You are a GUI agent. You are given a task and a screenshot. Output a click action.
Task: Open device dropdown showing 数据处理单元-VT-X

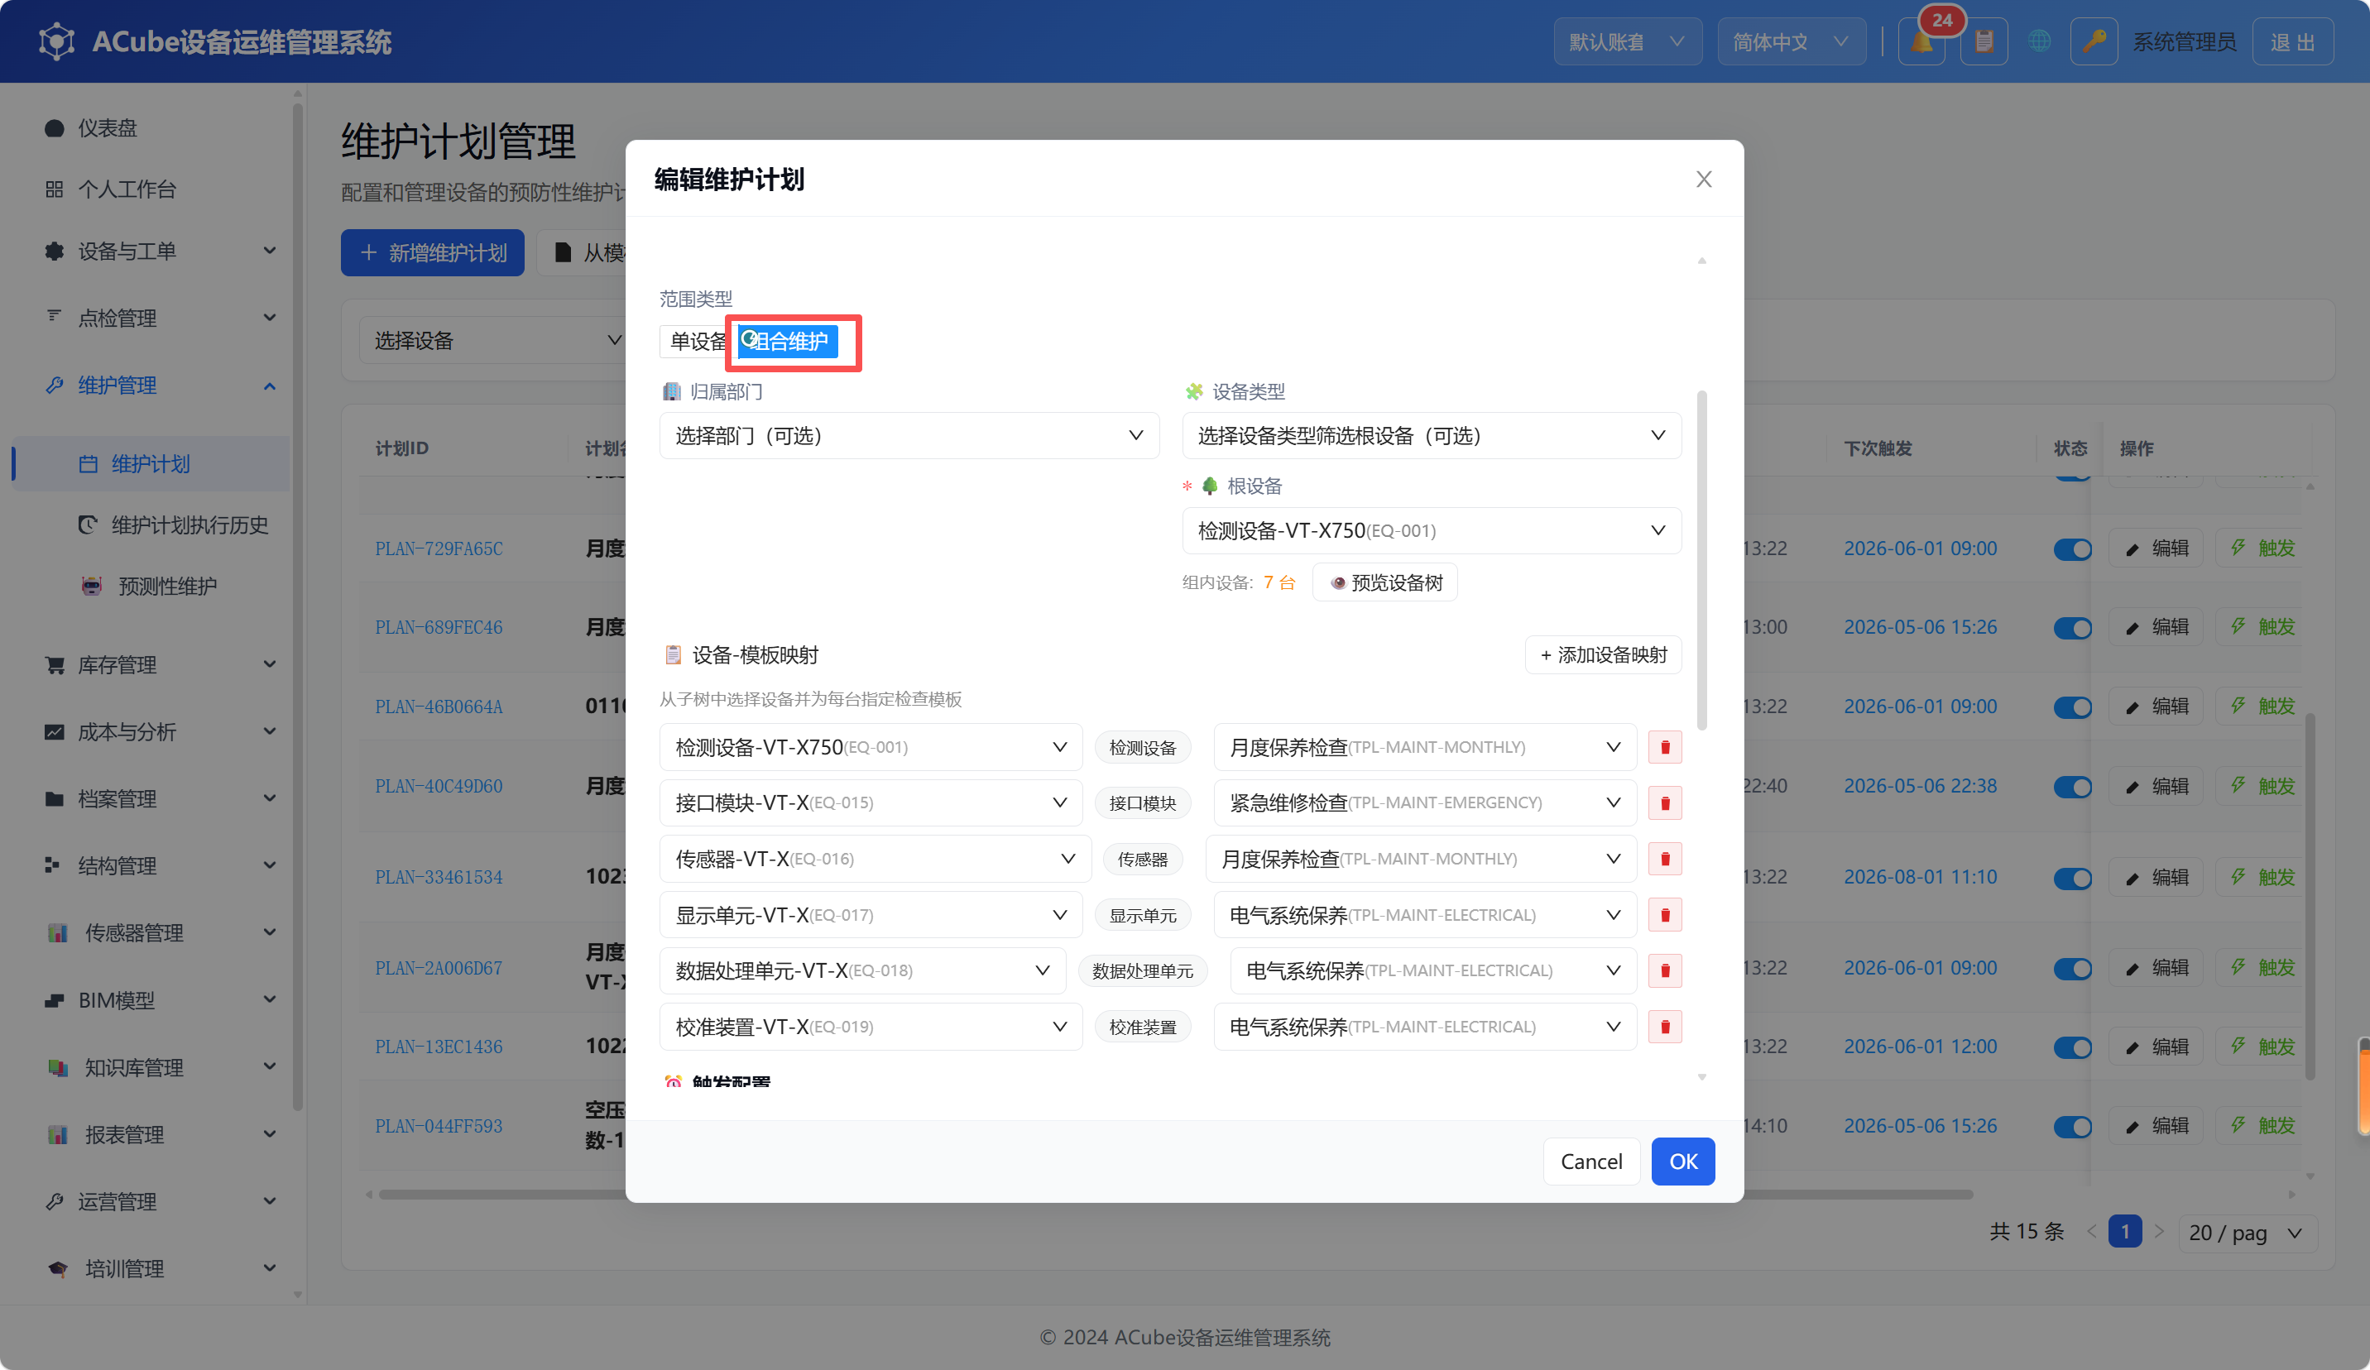(862, 970)
